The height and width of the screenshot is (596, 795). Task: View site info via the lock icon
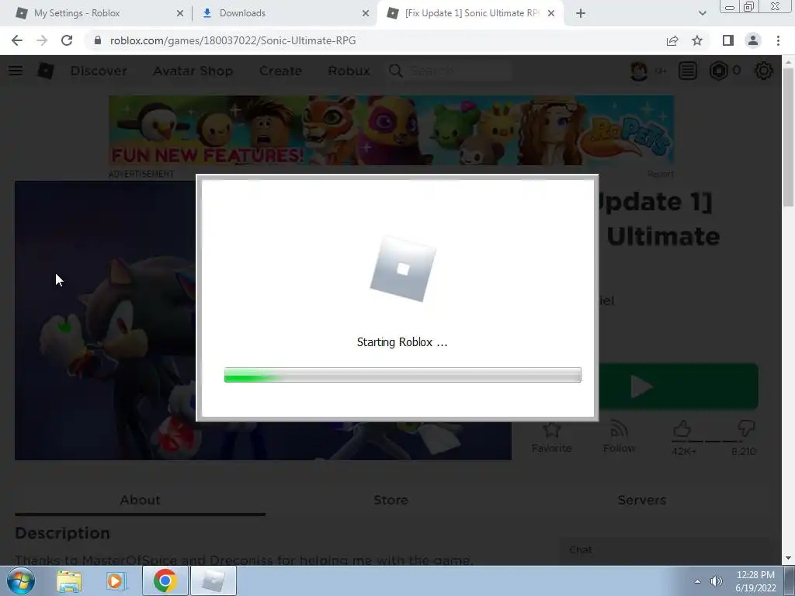click(98, 40)
